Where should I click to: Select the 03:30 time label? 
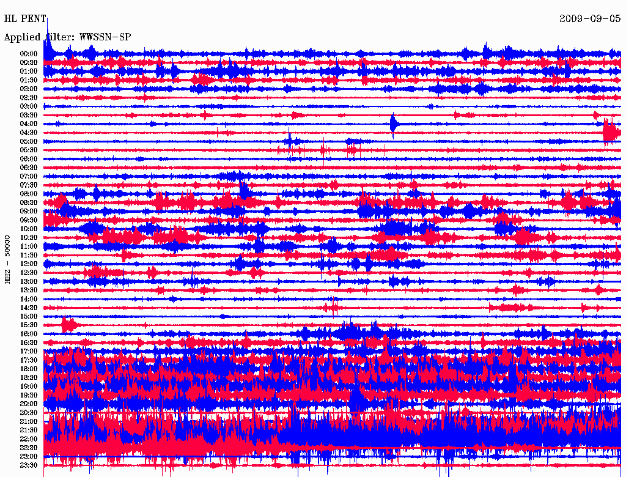click(x=28, y=115)
